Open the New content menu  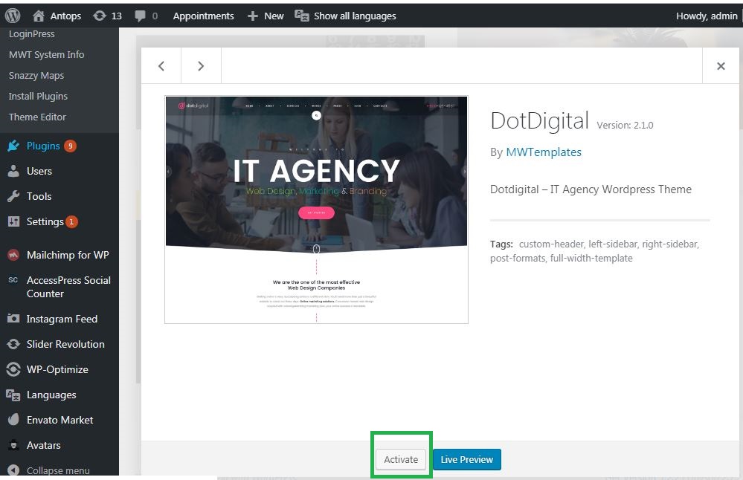click(274, 16)
